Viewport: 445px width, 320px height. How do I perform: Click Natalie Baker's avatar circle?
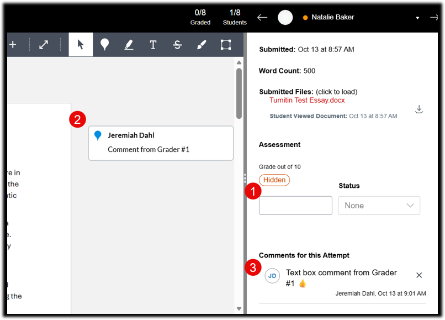click(285, 17)
